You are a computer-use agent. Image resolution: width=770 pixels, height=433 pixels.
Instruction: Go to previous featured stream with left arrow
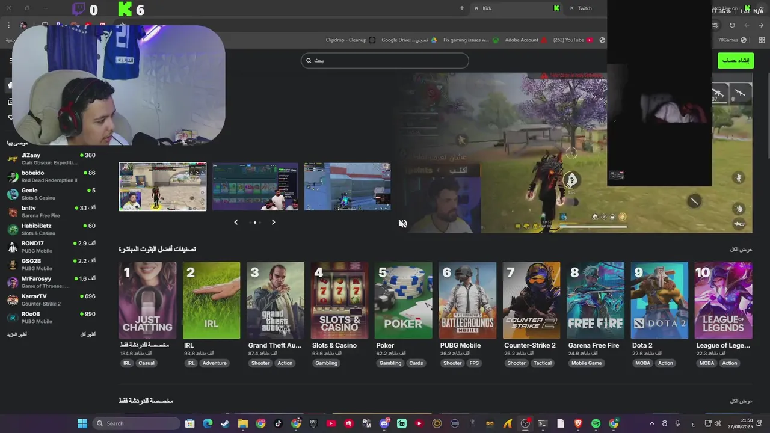tap(236, 222)
